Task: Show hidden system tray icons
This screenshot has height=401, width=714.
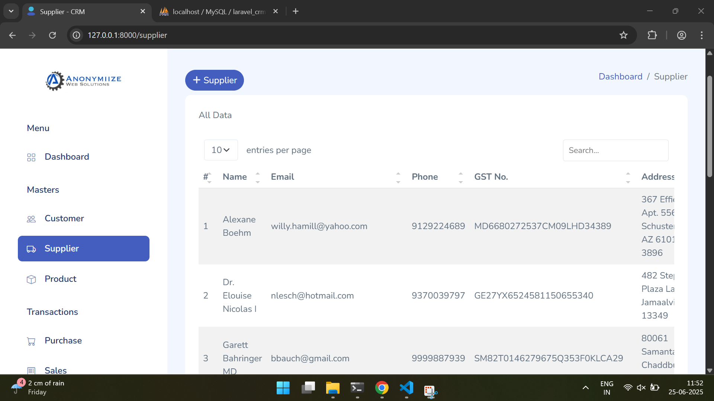Action: pyautogui.click(x=585, y=388)
